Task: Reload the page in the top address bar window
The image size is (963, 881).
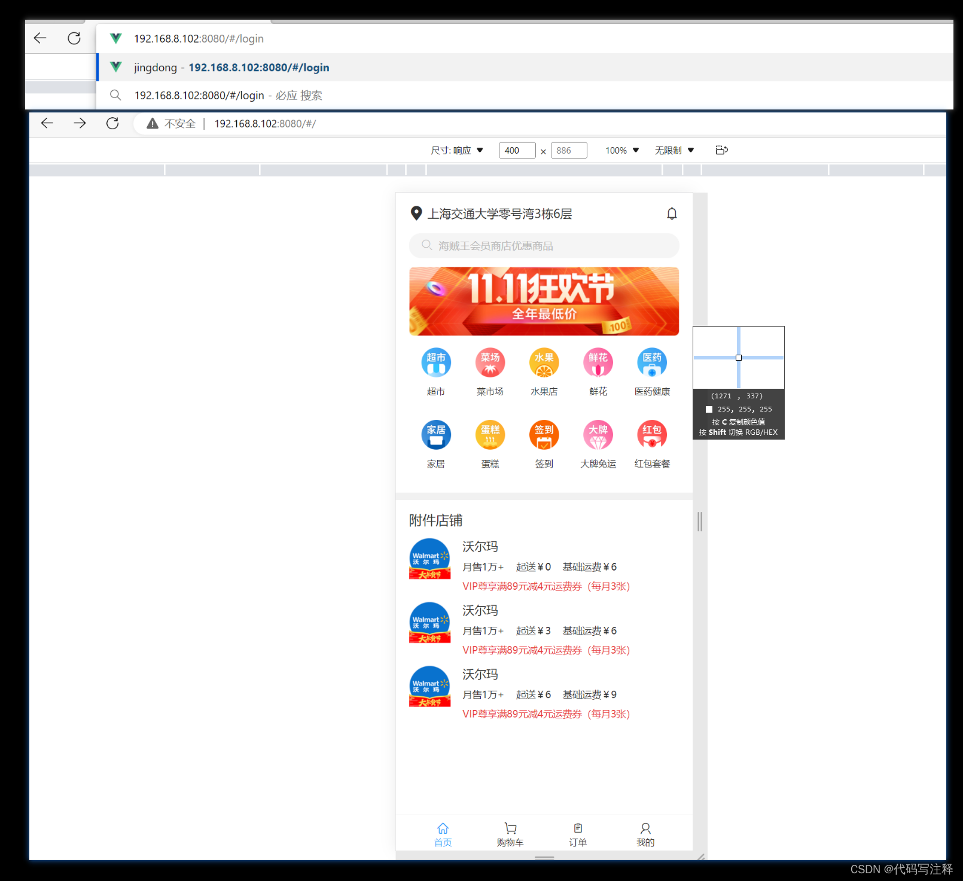Action: tap(74, 38)
